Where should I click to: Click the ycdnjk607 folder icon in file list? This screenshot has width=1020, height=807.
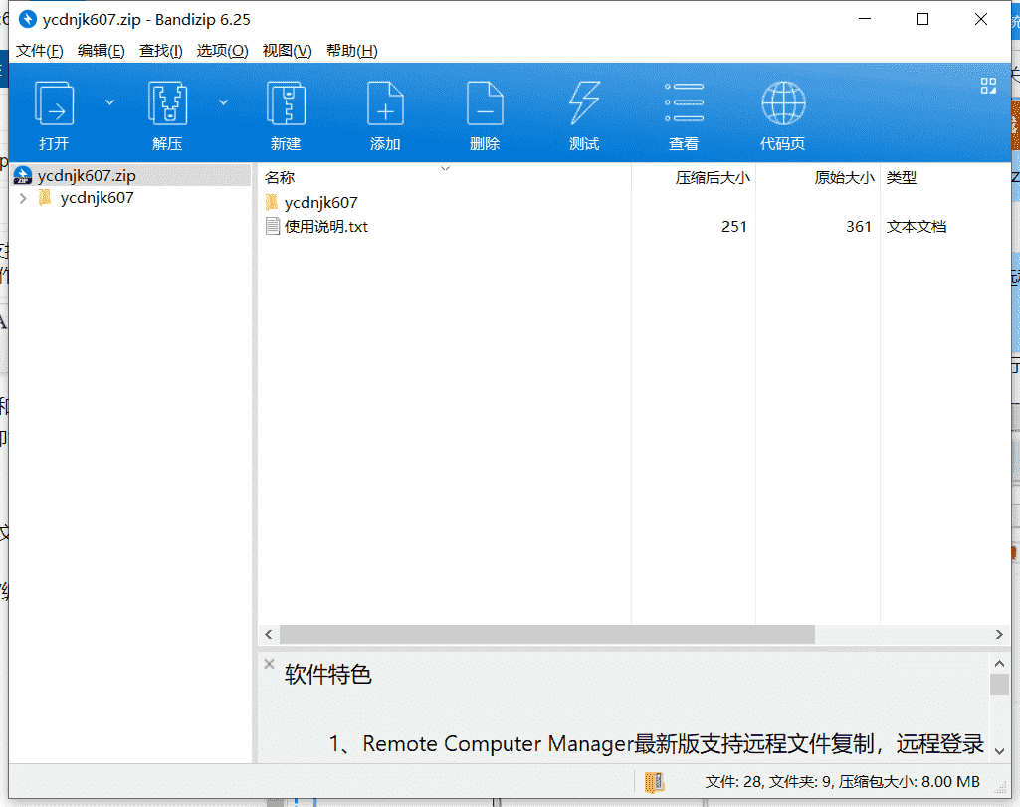pos(272,202)
